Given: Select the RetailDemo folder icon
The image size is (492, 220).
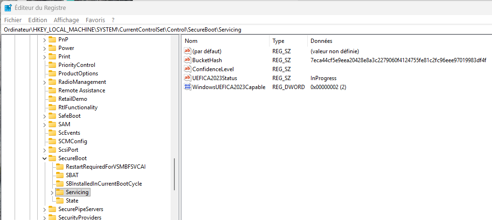Looking at the screenshot, I should click(x=52, y=99).
